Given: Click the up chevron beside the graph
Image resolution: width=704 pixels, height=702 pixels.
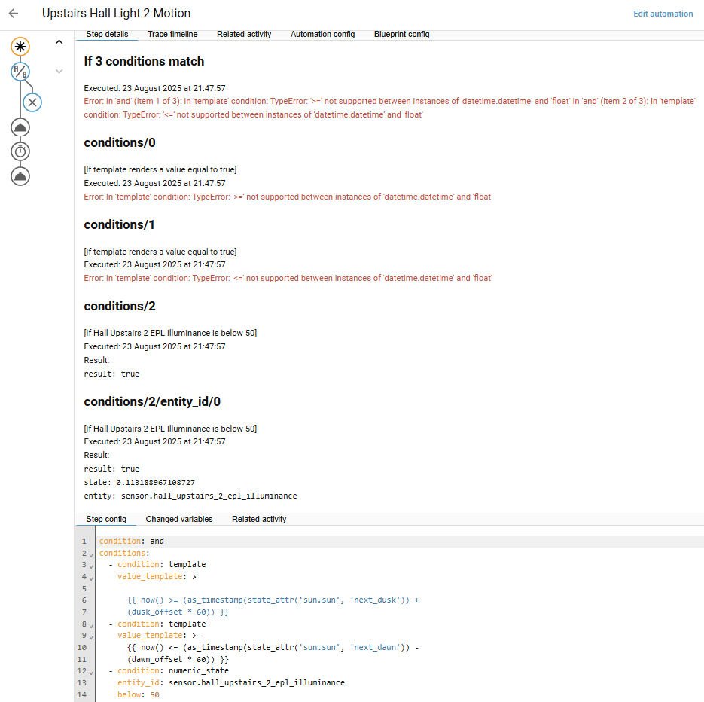Looking at the screenshot, I should (59, 43).
